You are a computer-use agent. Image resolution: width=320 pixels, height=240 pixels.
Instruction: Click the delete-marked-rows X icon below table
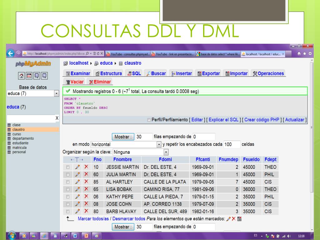click(234, 219)
